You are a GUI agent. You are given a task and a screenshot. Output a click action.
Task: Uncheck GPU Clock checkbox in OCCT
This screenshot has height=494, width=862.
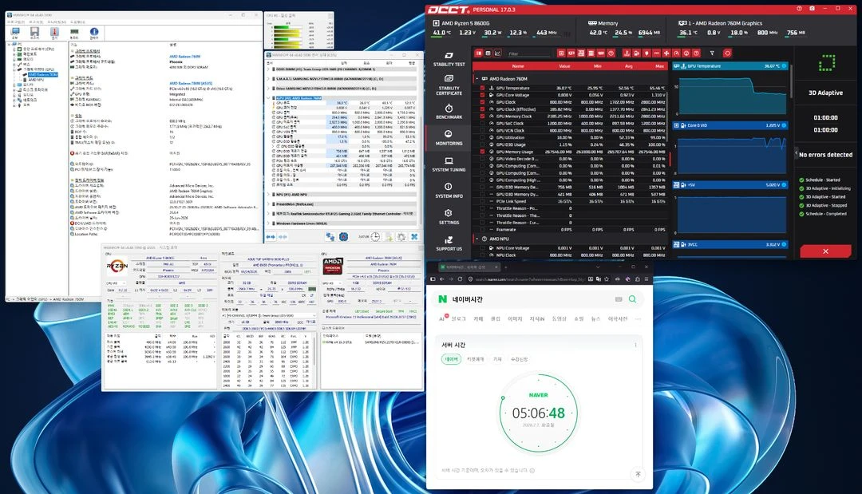[x=483, y=102]
